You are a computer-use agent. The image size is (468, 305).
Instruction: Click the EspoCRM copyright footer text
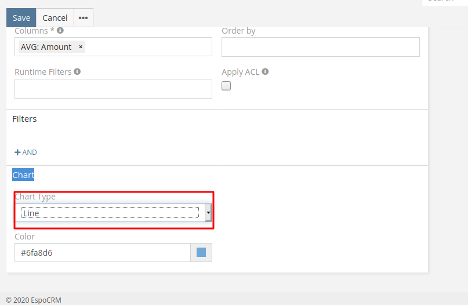click(x=33, y=300)
